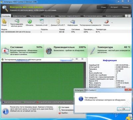
Task: Open the Интернет header menu
Action: tap(114, 7)
